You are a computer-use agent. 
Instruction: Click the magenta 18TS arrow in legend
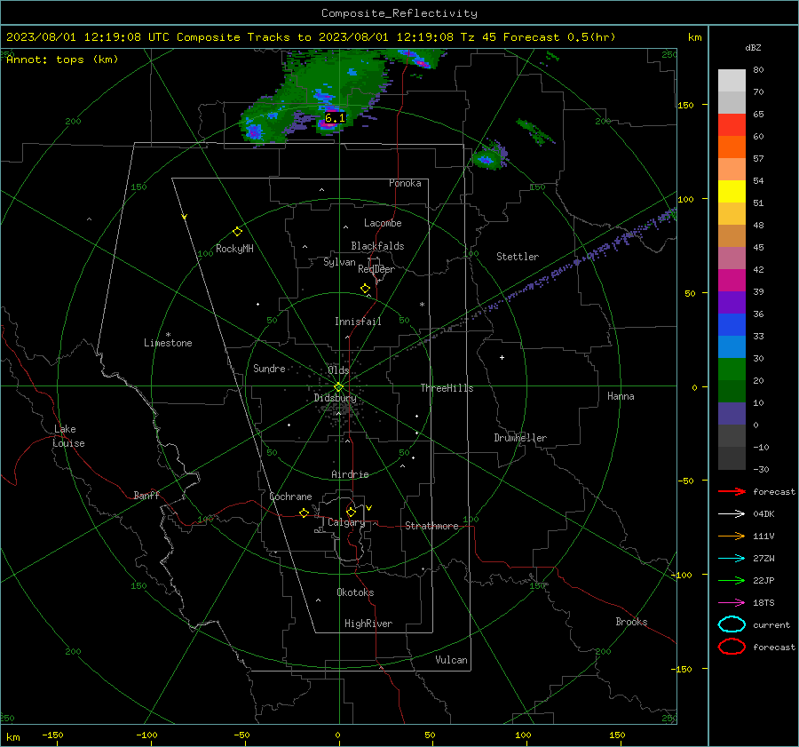[732, 603]
